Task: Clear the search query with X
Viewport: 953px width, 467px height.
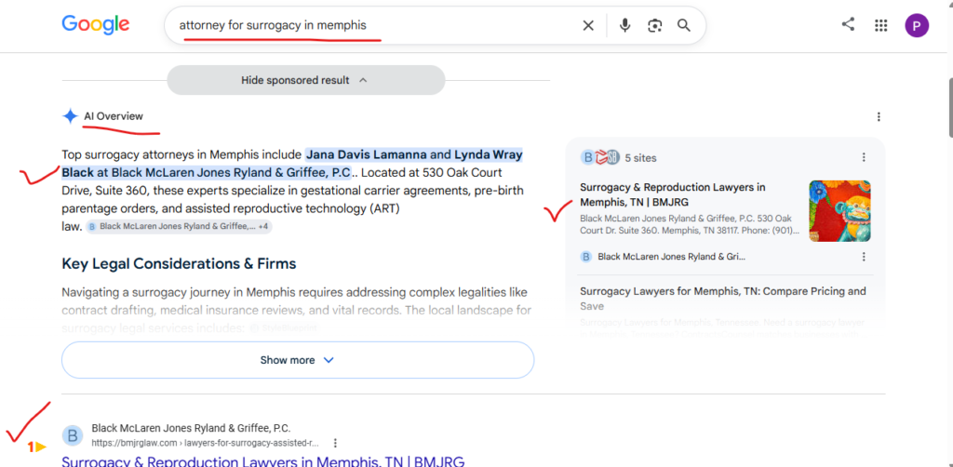Action: click(588, 25)
